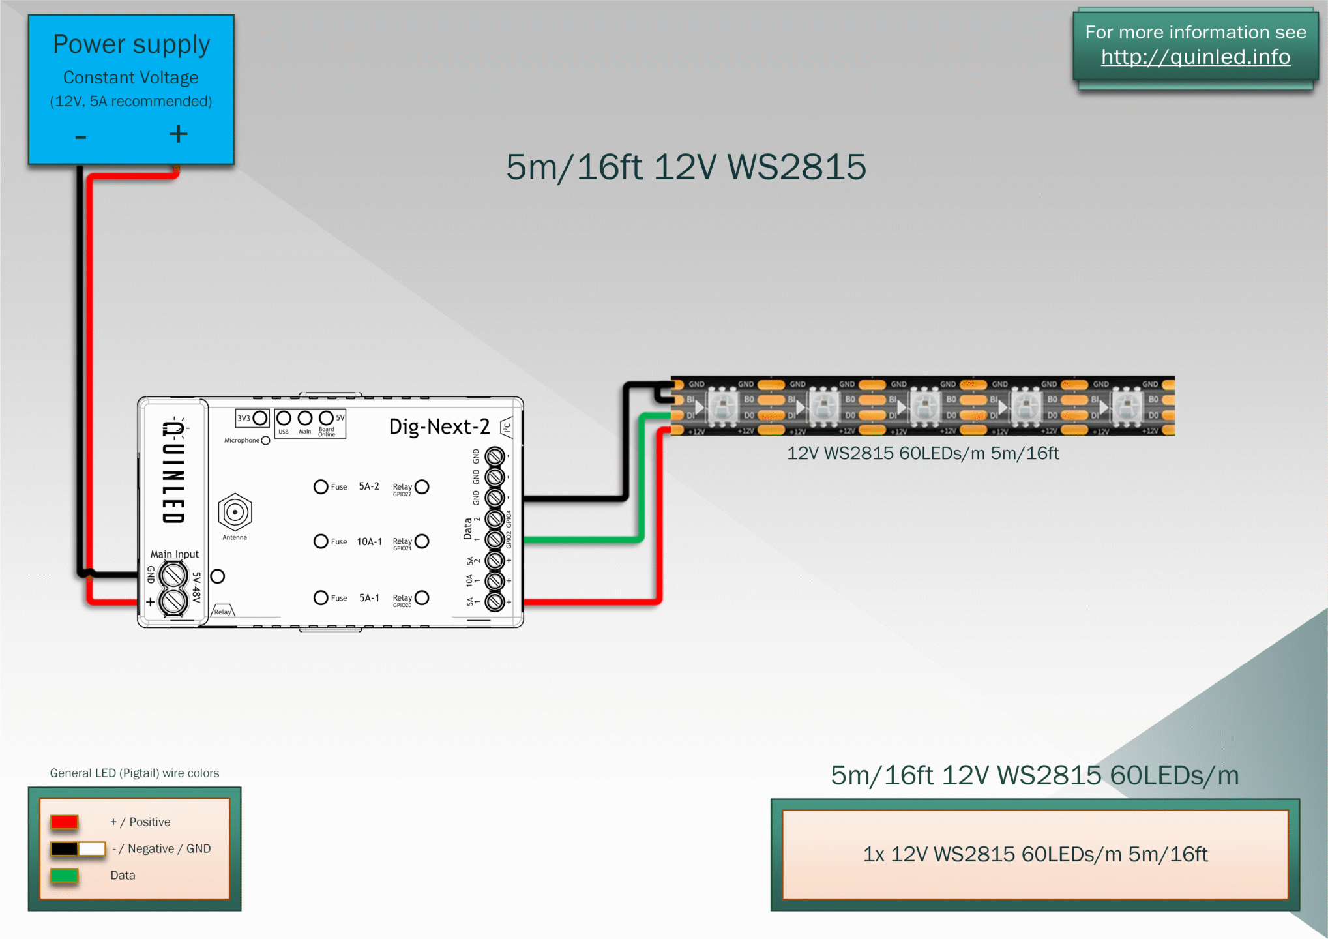The width and height of the screenshot is (1328, 939).
Task: Click the green Data color swatch
Action: 65,875
